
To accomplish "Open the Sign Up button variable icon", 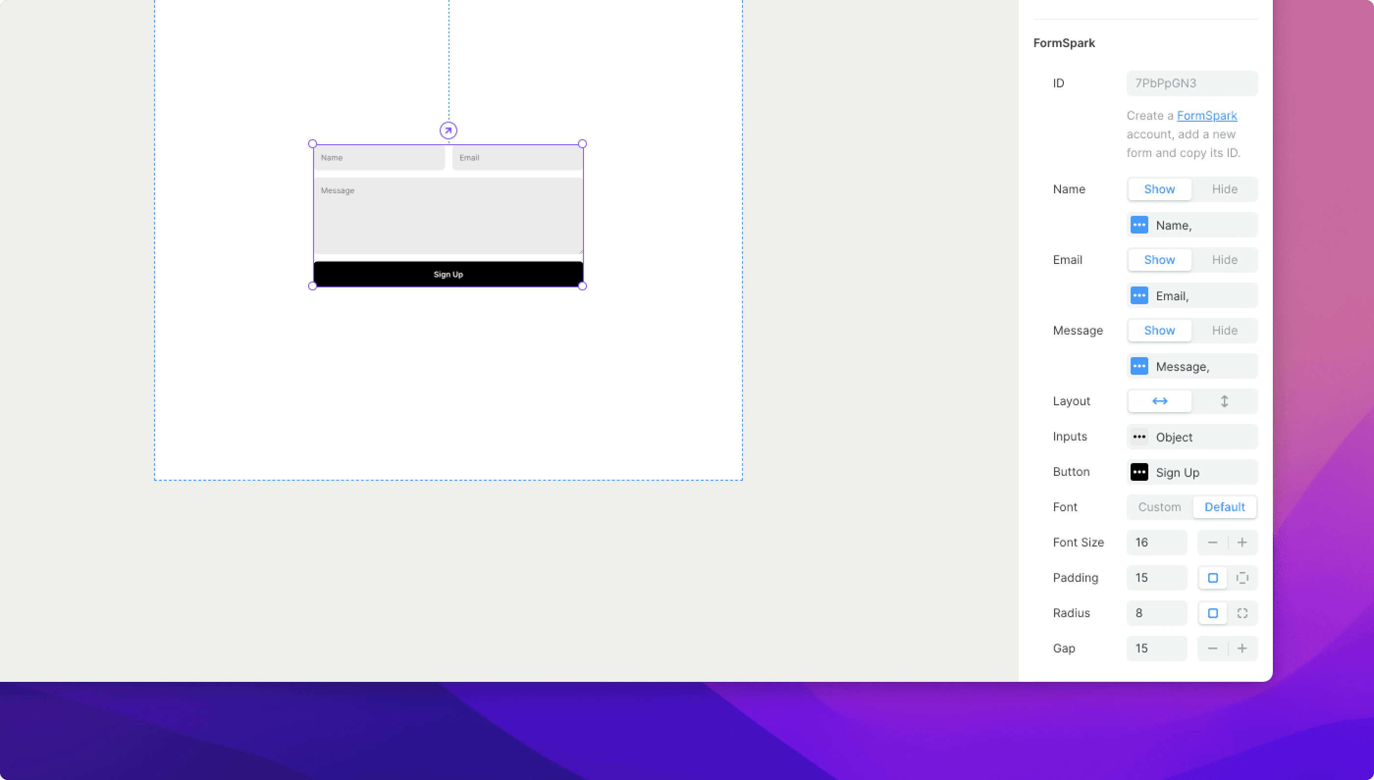I will (1139, 472).
